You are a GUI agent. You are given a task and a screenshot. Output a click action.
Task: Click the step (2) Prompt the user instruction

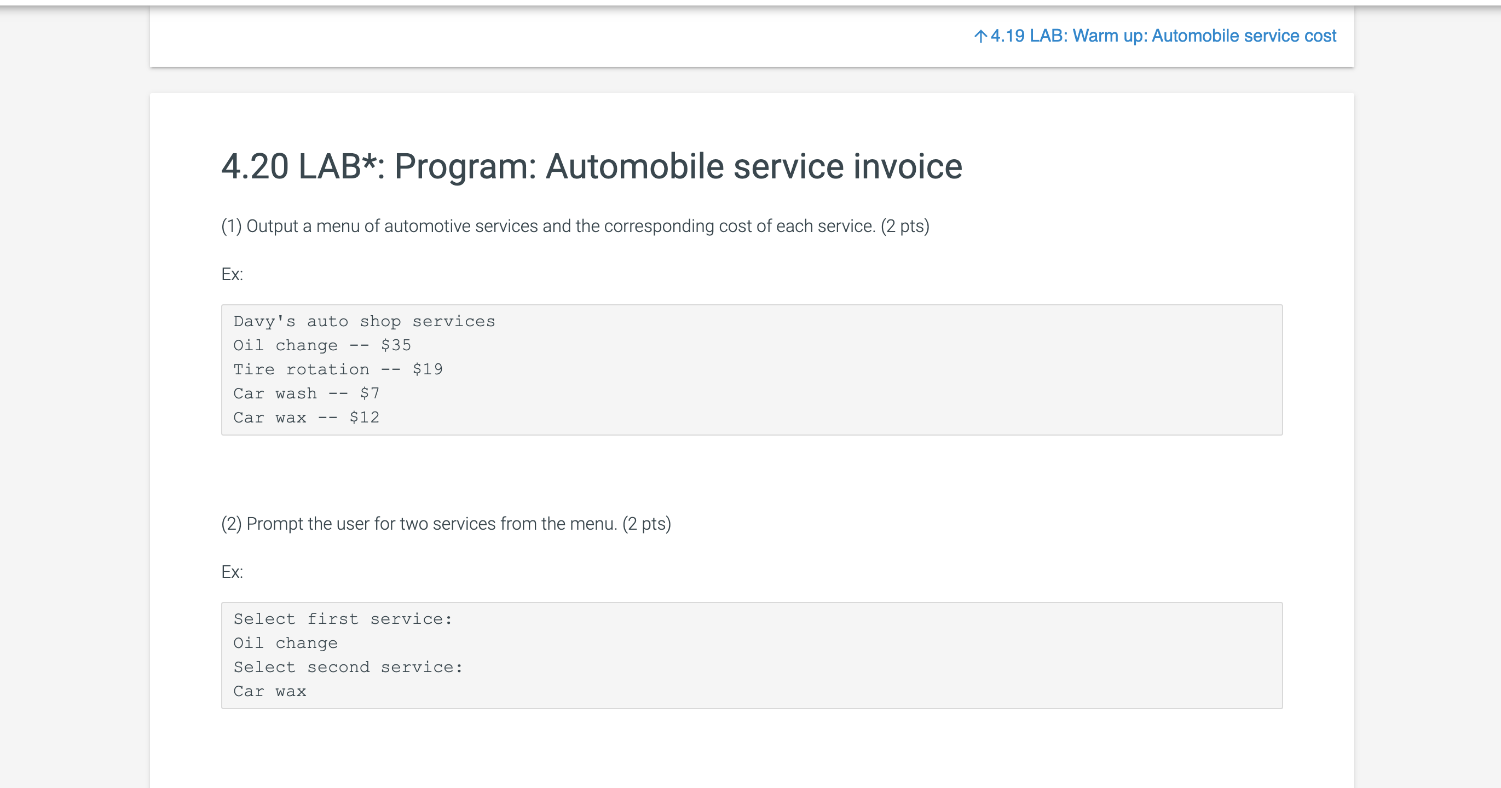pyautogui.click(x=446, y=524)
